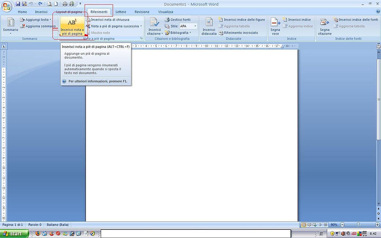Click Mostra note
Screen dimensions: 381x238
pos(98,33)
